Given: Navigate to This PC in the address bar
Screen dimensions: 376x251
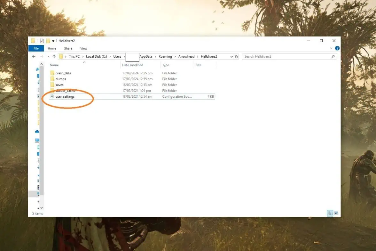Looking at the screenshot, I should pos(74,56).
